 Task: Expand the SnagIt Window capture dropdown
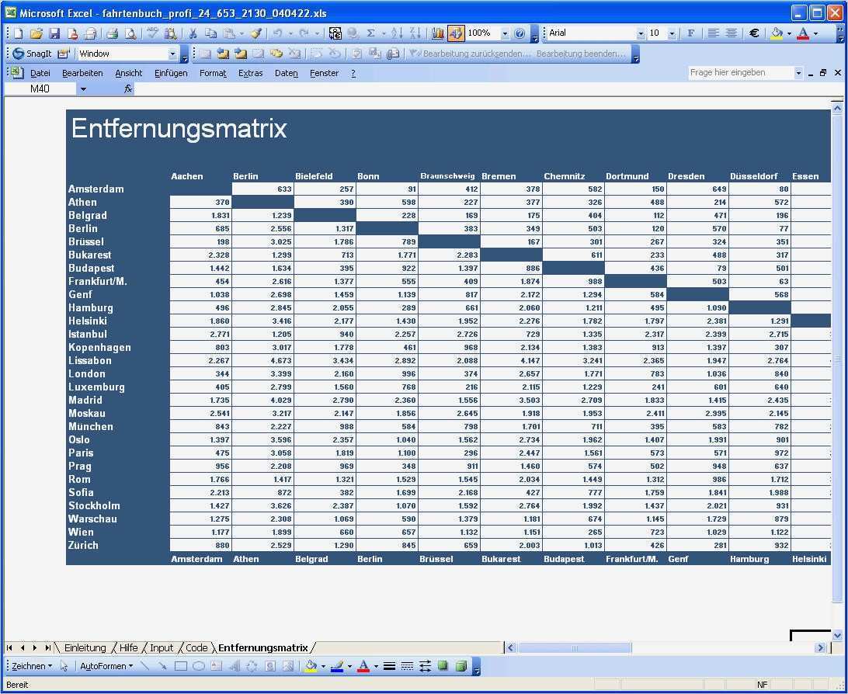click(172, 54)
